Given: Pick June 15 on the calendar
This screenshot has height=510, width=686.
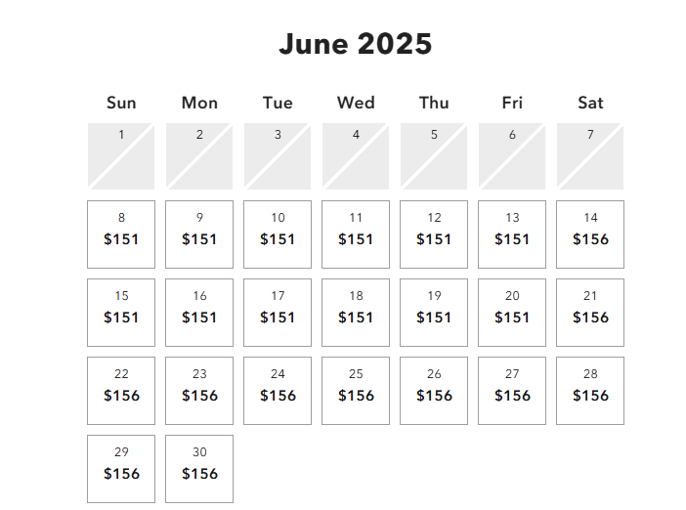Looking at the screenshot, I should [121, 313].
